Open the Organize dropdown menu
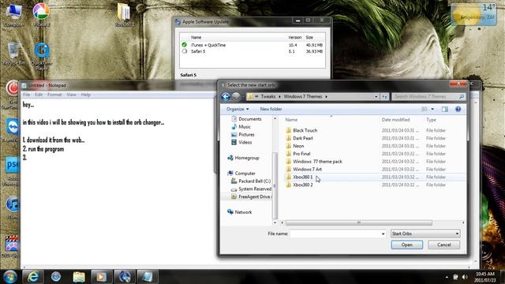 pos(238,109)
